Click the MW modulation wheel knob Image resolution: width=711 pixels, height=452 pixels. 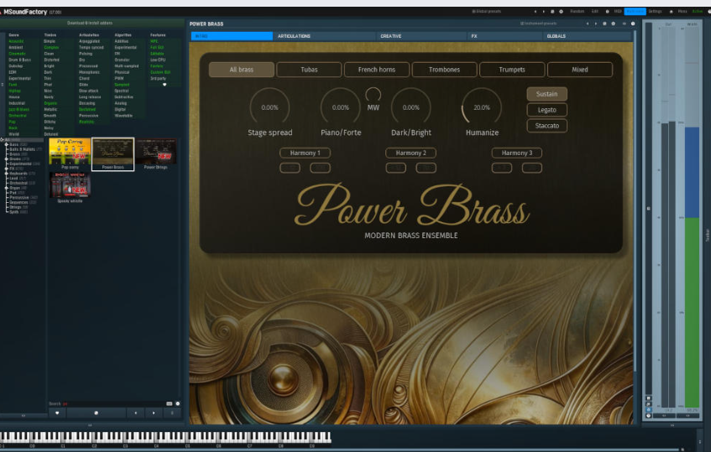[x=374, y=94]
